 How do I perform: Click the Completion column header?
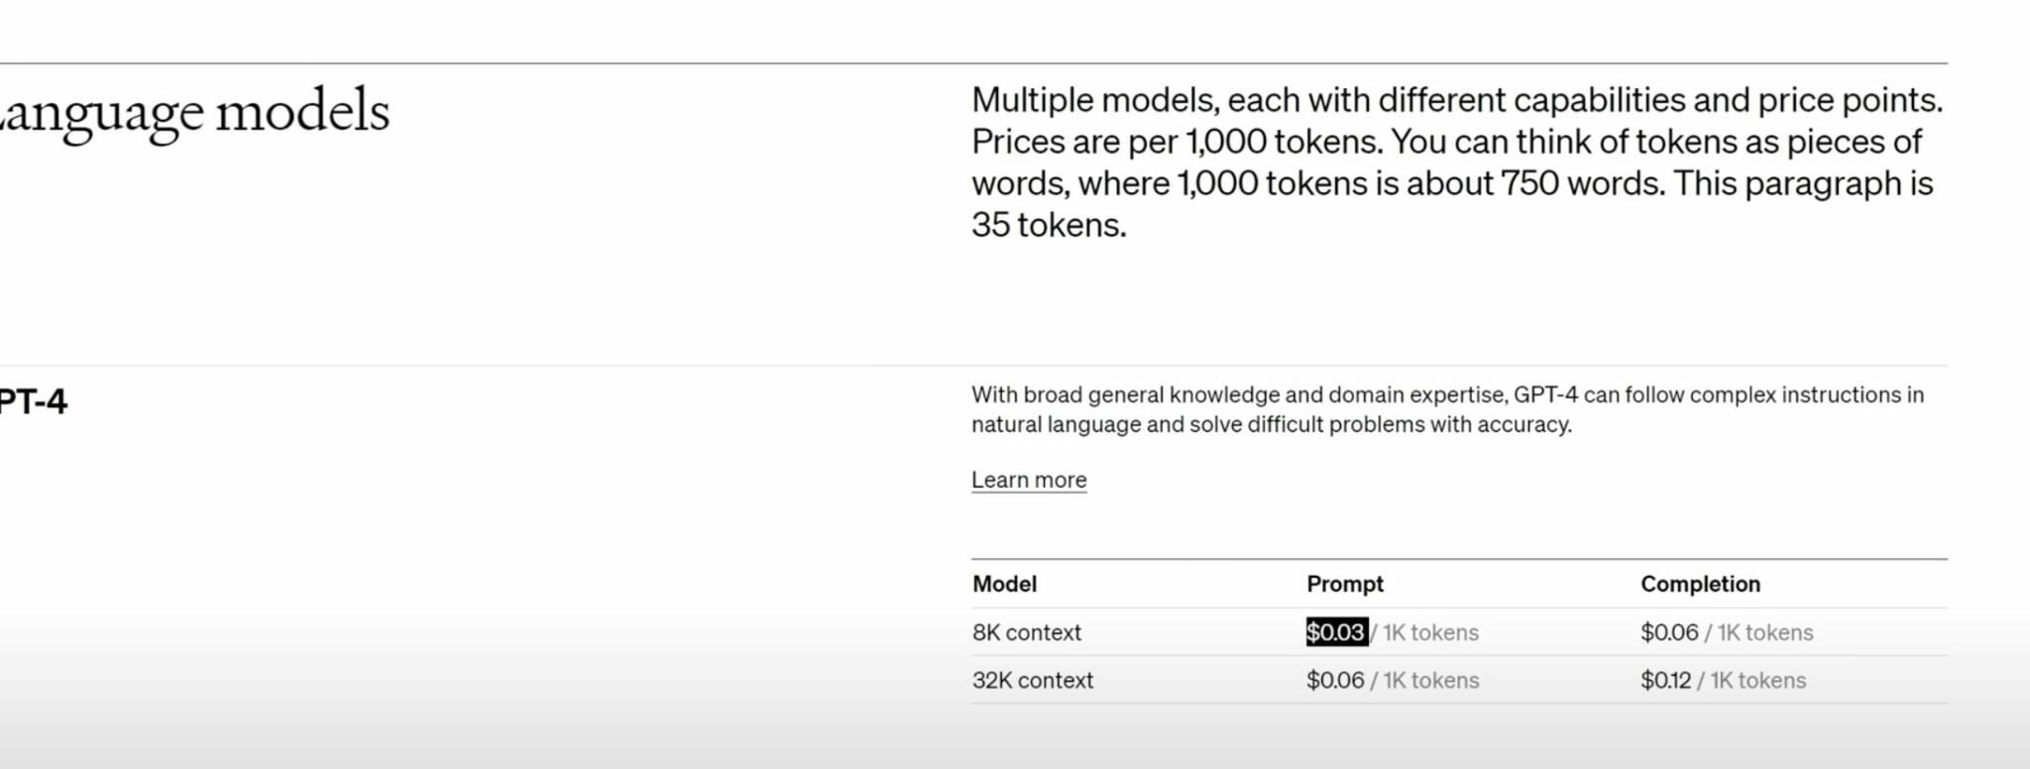[x=1699, y=584]
